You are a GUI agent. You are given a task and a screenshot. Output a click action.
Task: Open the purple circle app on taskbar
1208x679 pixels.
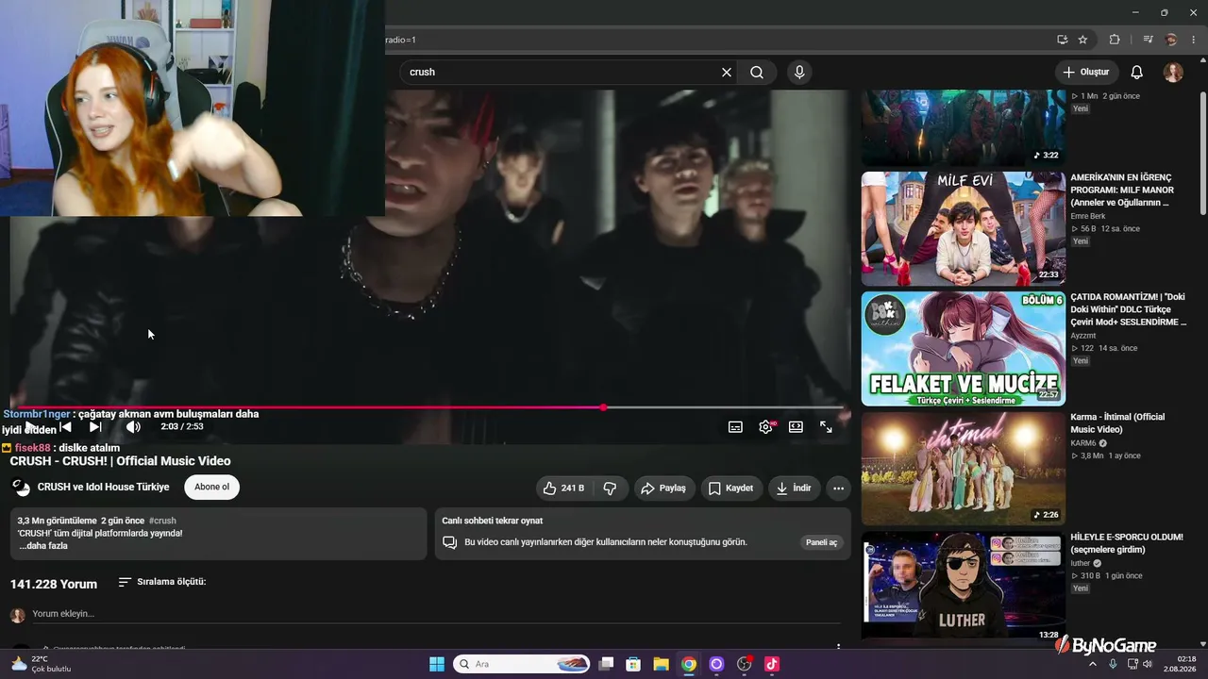pos(716,664)
